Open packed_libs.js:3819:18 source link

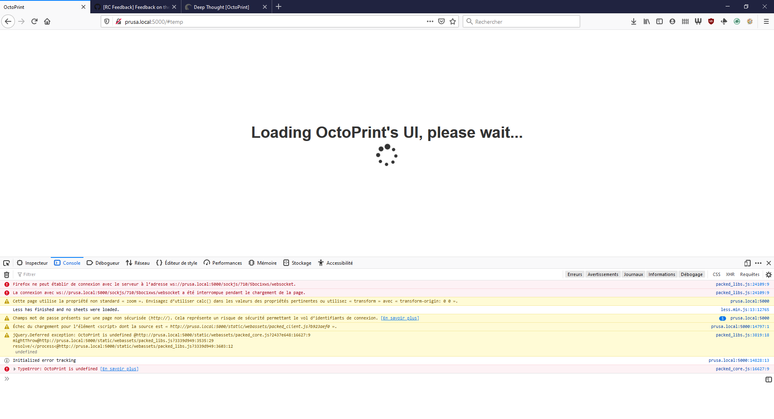(743, 335)
